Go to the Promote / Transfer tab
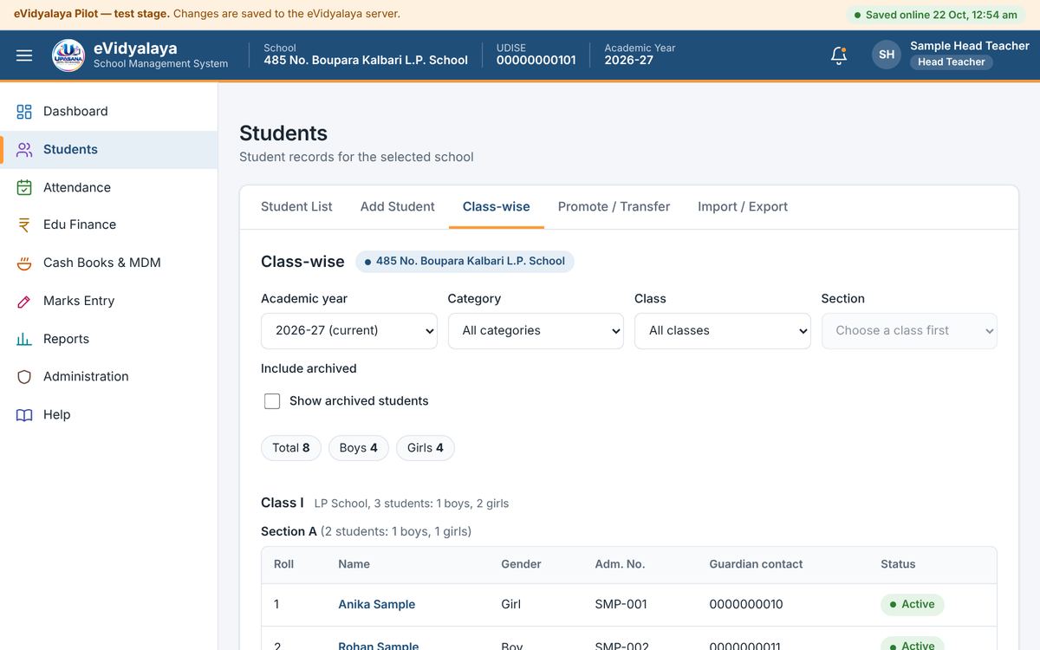This screenshot has height=650, width=1040. (x=614, y=207)
